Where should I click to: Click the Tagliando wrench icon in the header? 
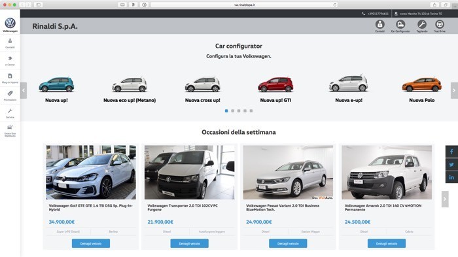[421, 24]
